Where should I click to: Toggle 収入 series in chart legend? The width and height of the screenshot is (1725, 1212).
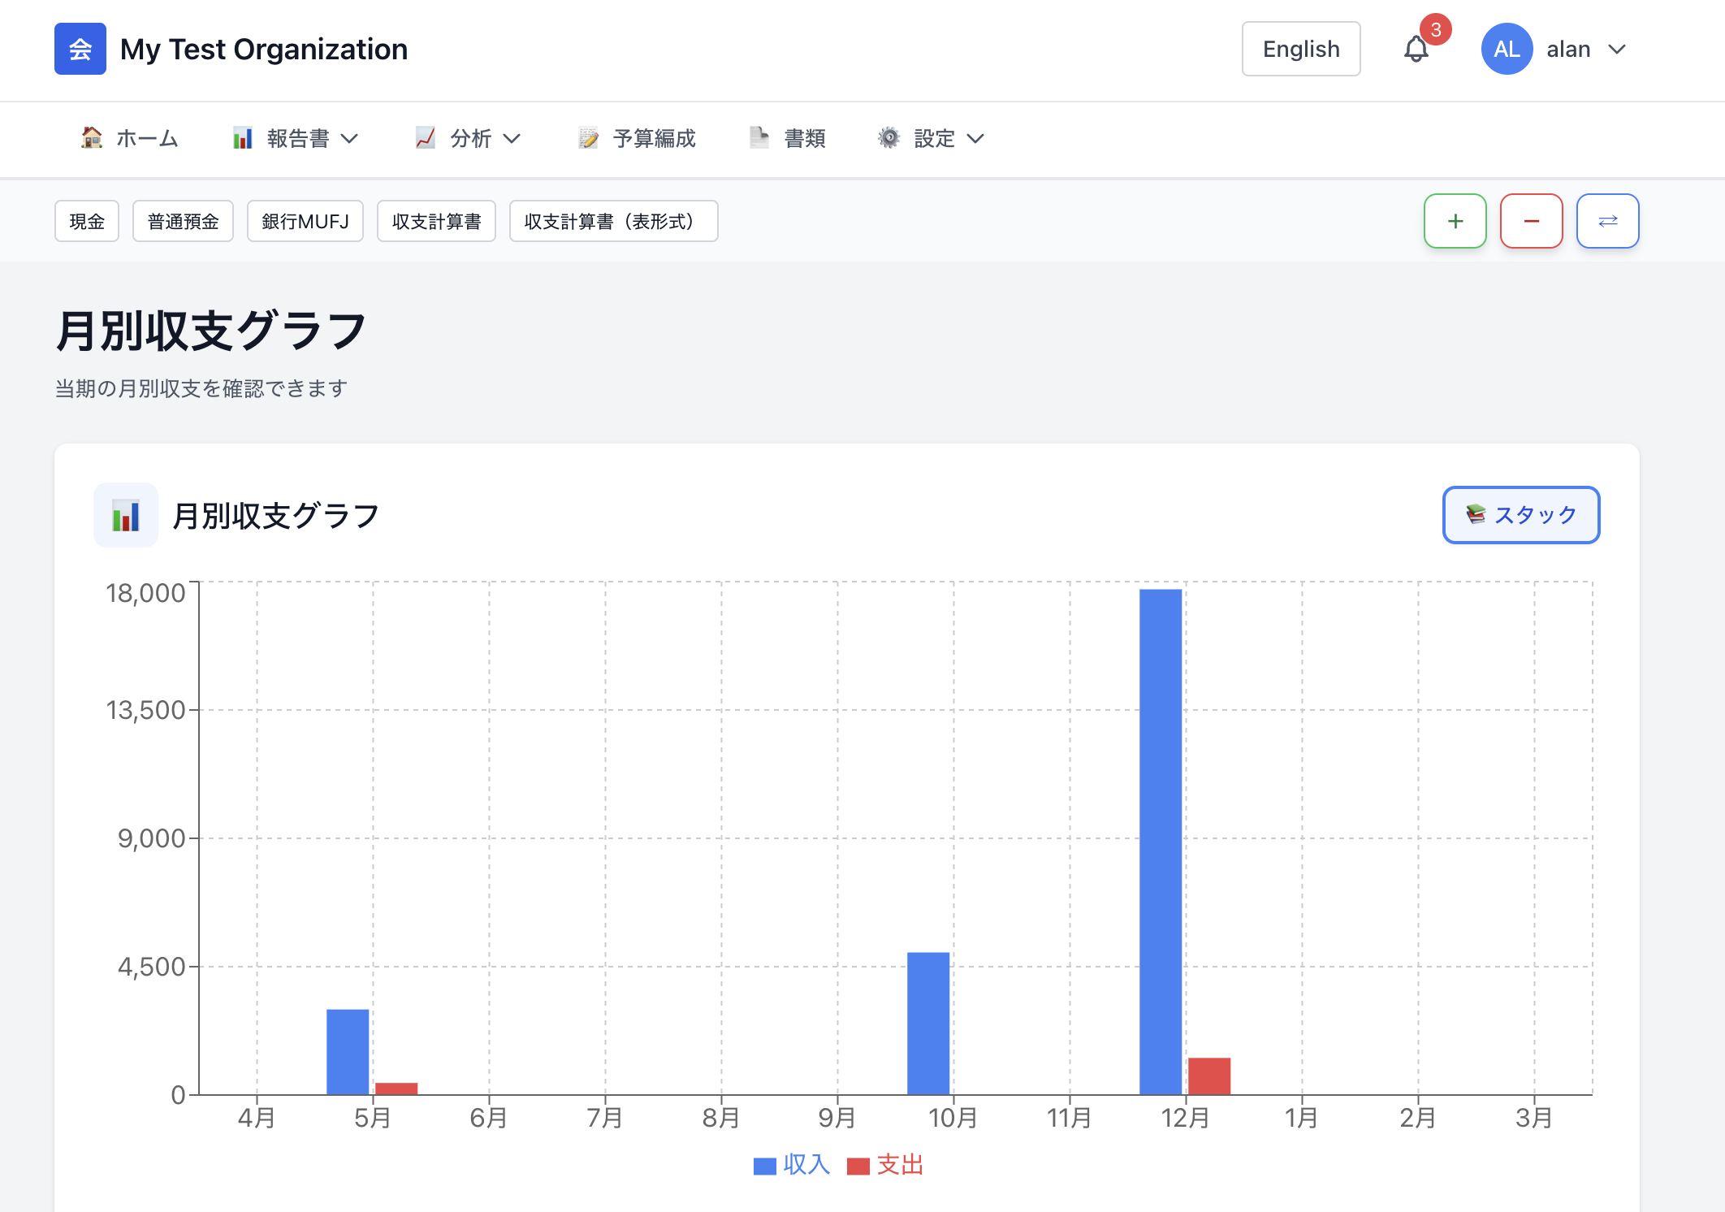point(792,1165)
